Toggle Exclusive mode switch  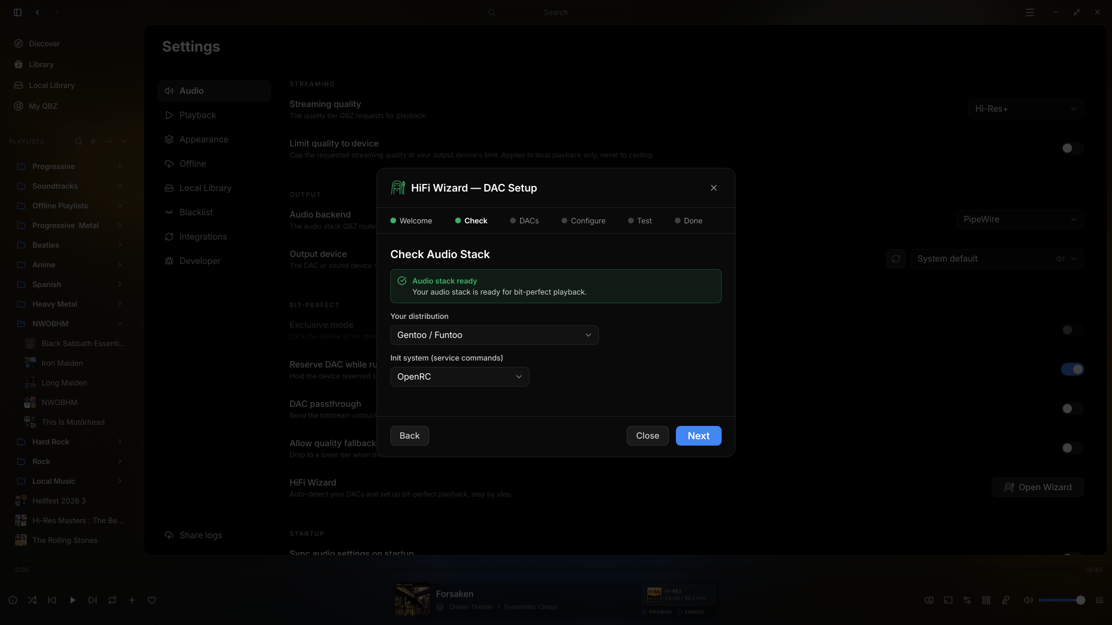point(1072,330)
